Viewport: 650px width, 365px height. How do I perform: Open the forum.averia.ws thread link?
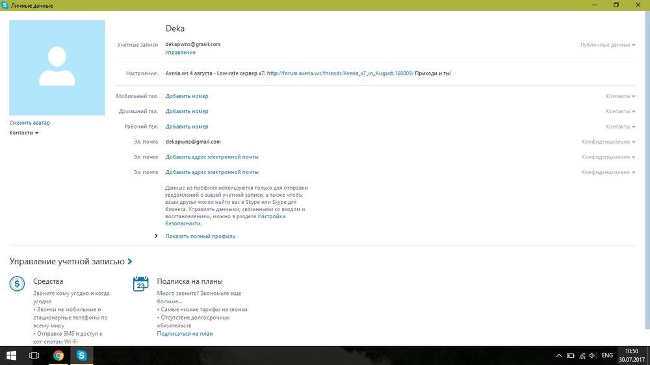pyautogui.click(x=340, y=73)
